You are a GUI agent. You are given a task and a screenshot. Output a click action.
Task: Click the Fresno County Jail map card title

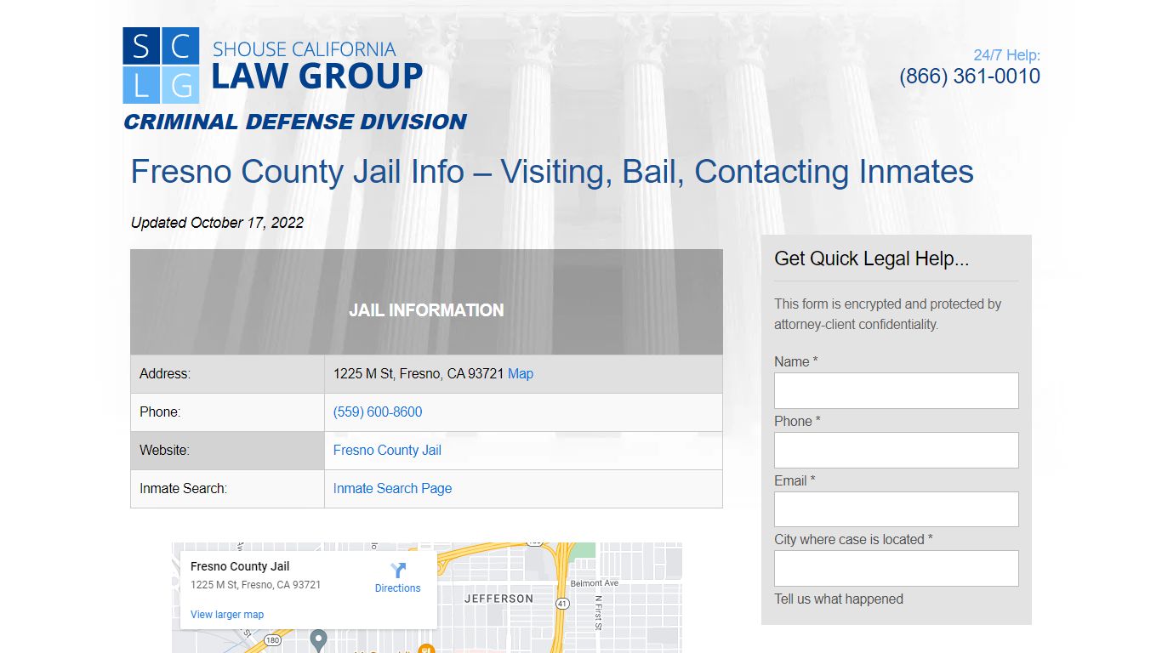(x=240, y=566)
